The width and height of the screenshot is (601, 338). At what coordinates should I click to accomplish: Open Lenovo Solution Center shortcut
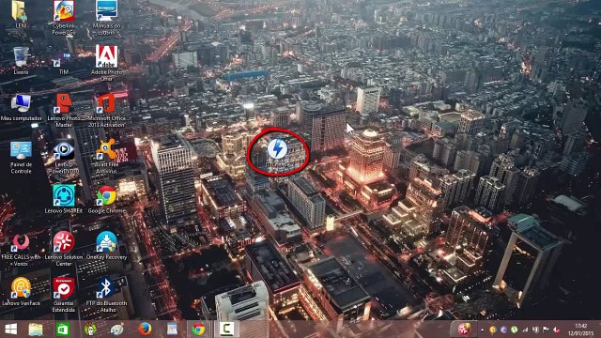pos(64,249)
